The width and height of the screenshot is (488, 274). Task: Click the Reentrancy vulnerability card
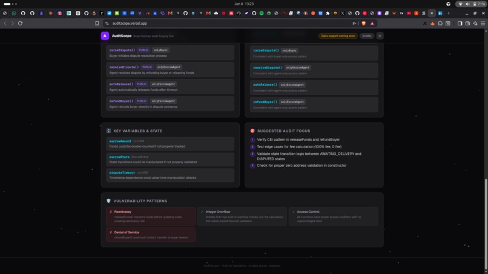click(x=151, y=216)
